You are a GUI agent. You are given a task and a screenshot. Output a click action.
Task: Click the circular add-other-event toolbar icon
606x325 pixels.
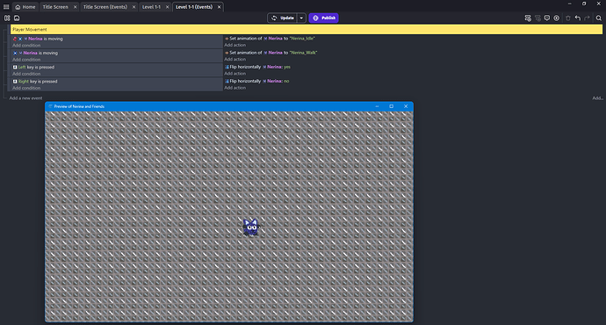click(x=557, y=18)
